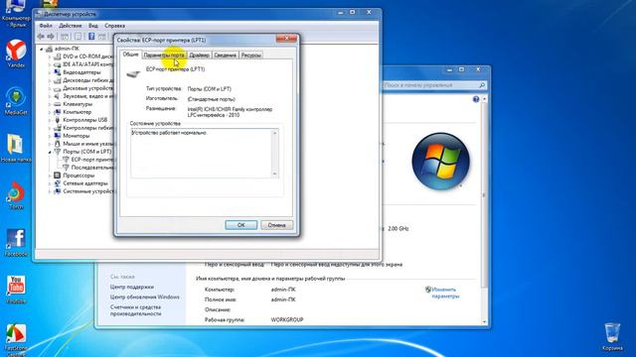Expand the Сетевые адаптеры tree node
This screenshot has height=357, width=636.
(x=50, y=183)
